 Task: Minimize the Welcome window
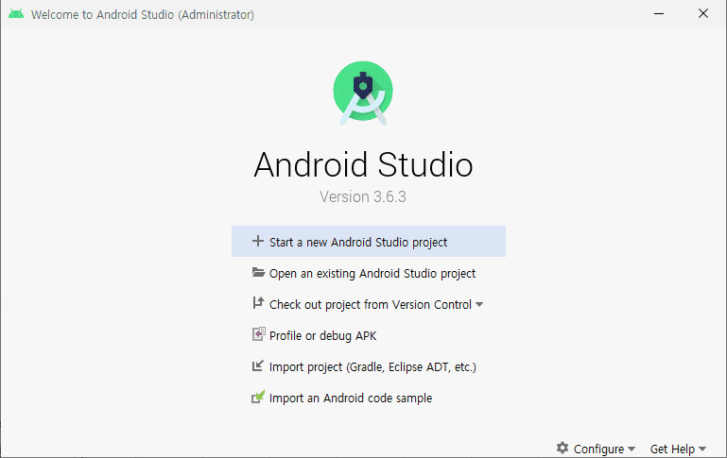[x=659, y=14]
